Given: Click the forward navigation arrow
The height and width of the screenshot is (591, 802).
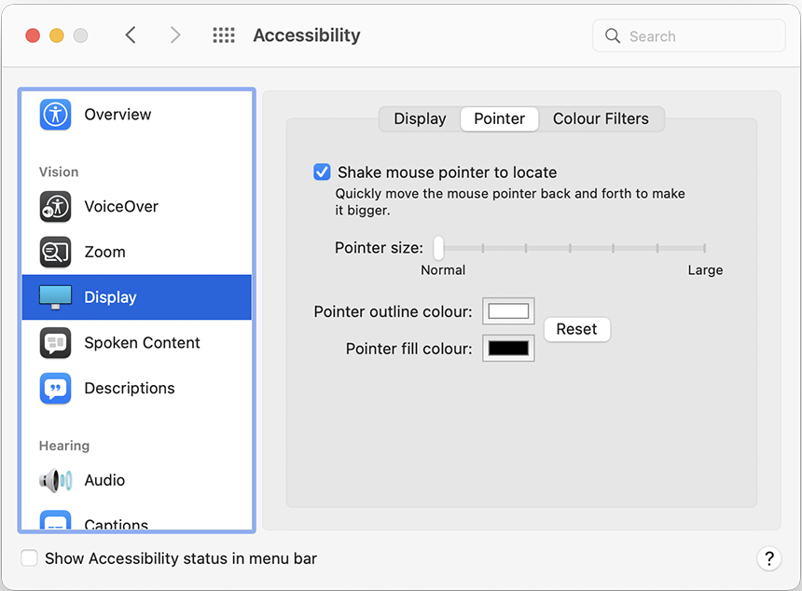Looking at the screenshot, I should (175, 34).
